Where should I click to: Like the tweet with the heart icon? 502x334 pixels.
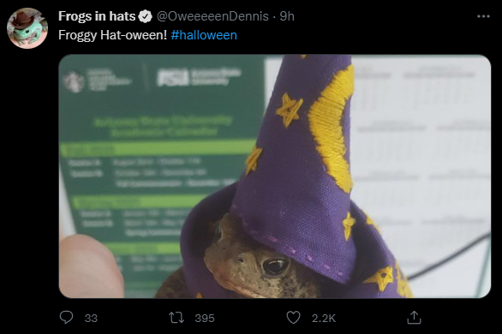coord(293,318)
